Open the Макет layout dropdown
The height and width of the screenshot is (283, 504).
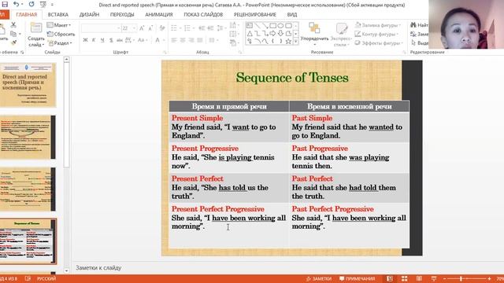pyautogui.click(x=59, y=25)
